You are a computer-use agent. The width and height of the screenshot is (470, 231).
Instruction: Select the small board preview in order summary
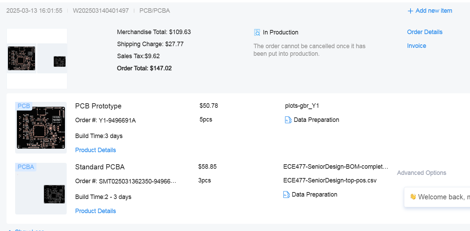click(59, 61)
